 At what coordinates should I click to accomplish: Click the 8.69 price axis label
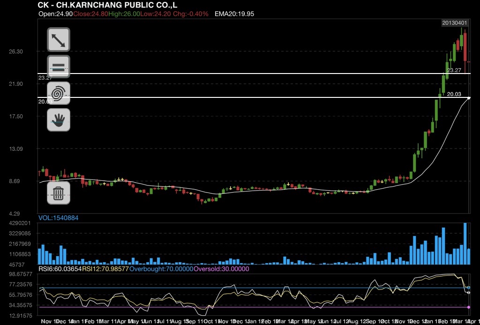[x=15, y=181]
